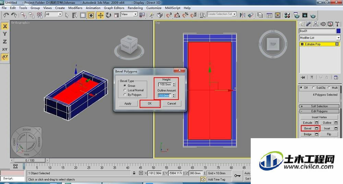
Task: Expand the Soft Selection rollout
Action: [x=319, y=106]
